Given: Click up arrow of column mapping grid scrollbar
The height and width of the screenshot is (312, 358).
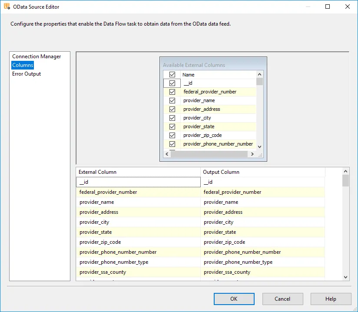Looking at the screenshot, I should 346,171.
